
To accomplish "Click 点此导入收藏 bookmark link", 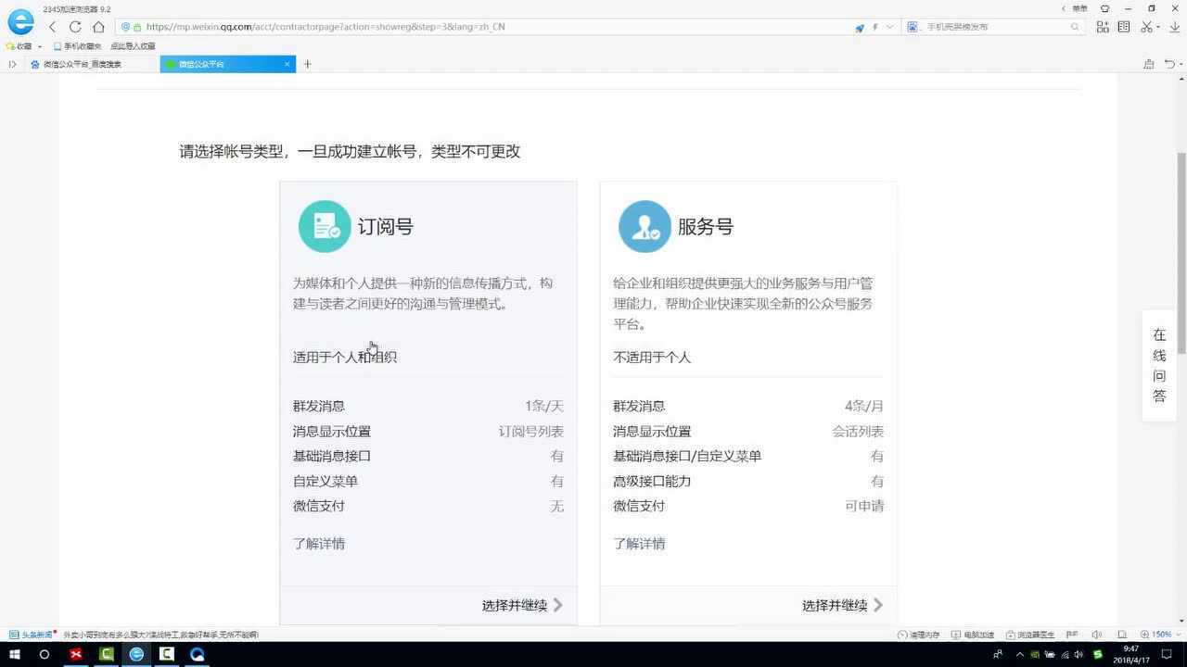I will pyautogui.click(x=133, y=45).
